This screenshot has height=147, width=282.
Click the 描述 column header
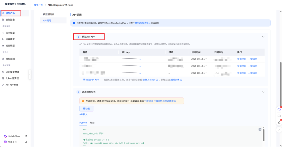(171, 52)
